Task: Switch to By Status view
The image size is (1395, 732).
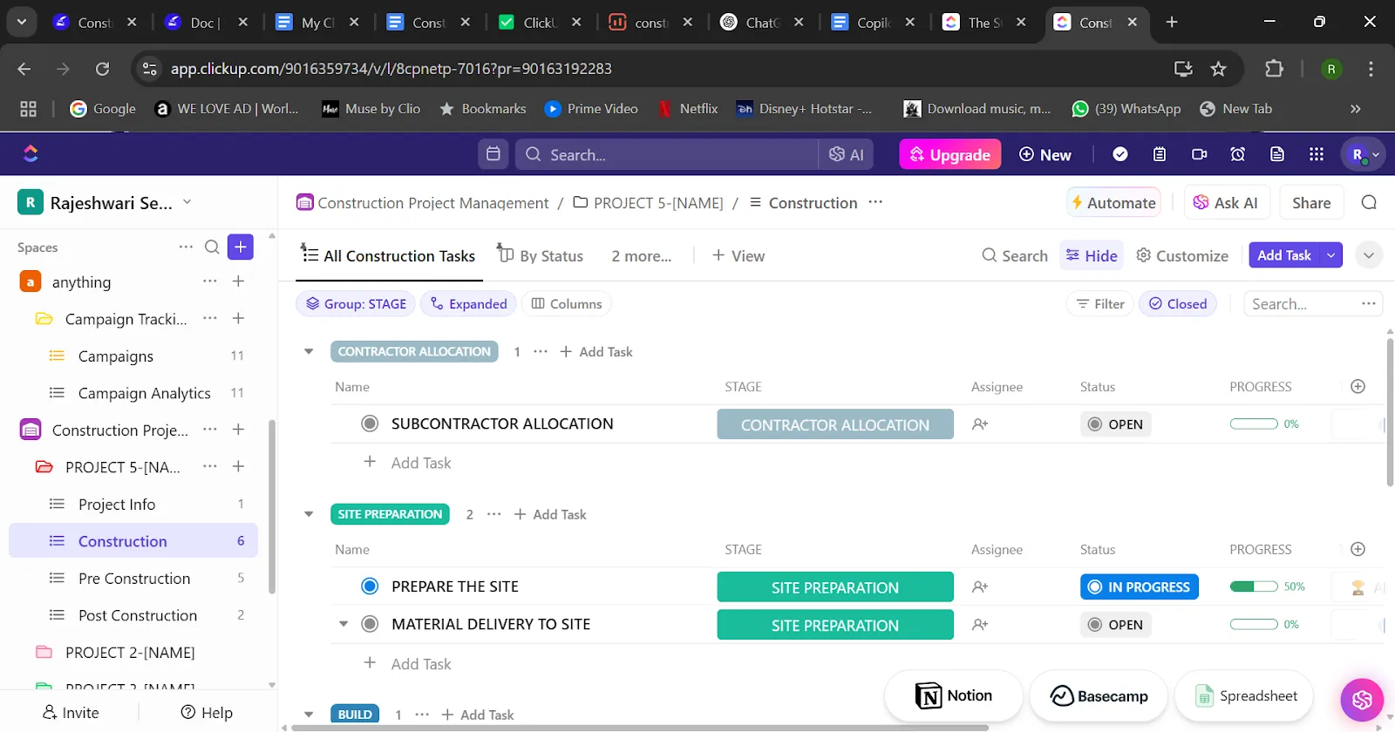Action: pos(541,255)
